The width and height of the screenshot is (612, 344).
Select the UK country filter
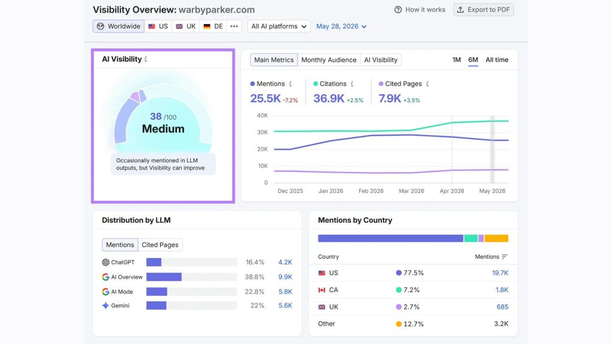(x=186, y=26)
